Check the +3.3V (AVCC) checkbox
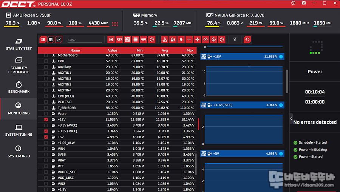 [46, 125]
